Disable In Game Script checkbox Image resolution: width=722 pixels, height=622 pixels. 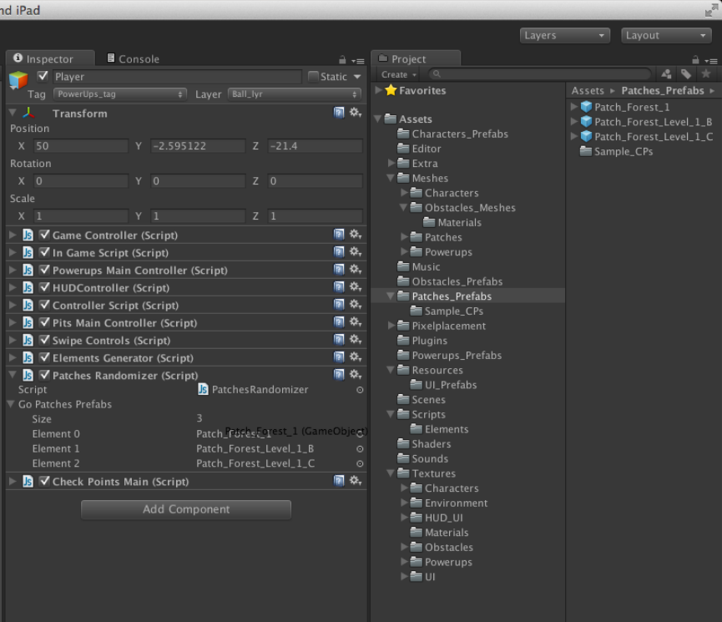coord(44,252)
